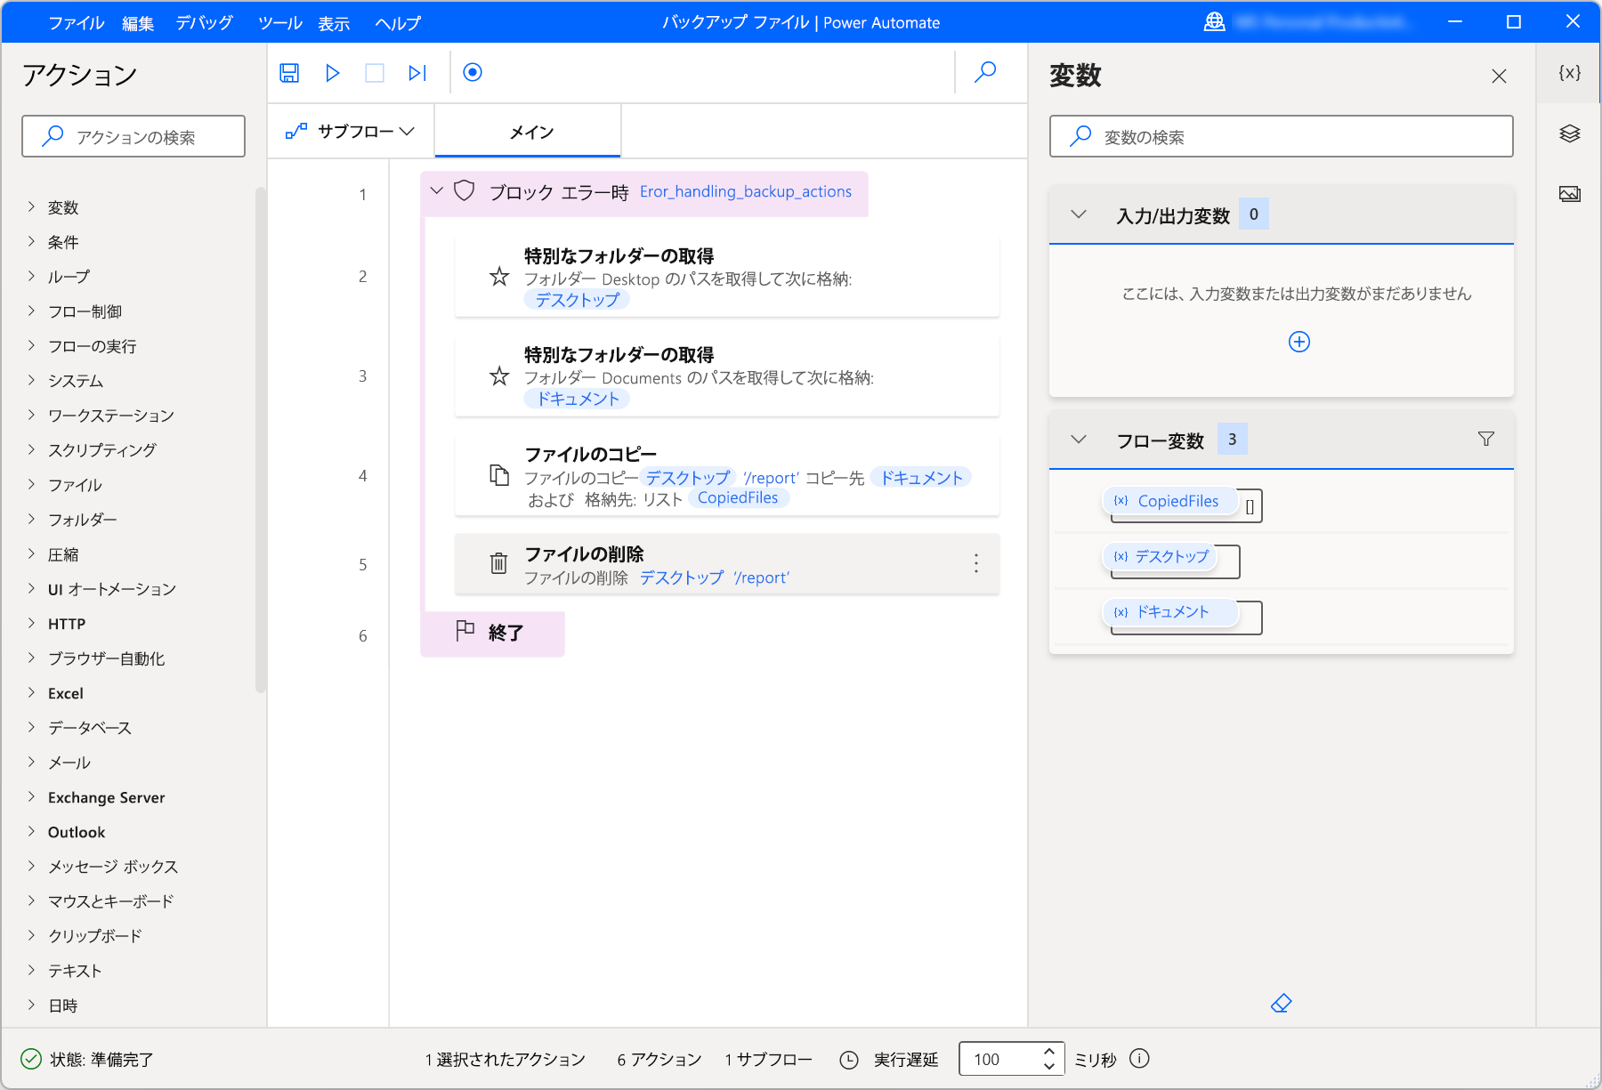
Task: Open the サブフロー dropdown
Action: tap(351, 132)
